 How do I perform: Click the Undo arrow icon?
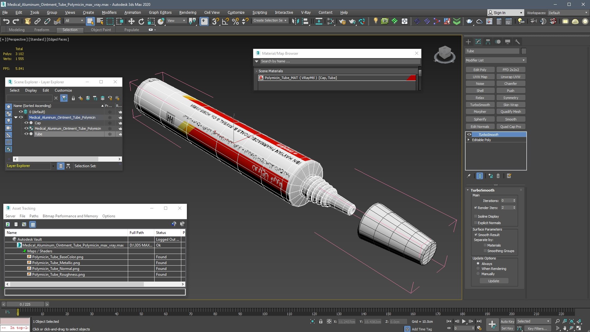click(6, 21)
